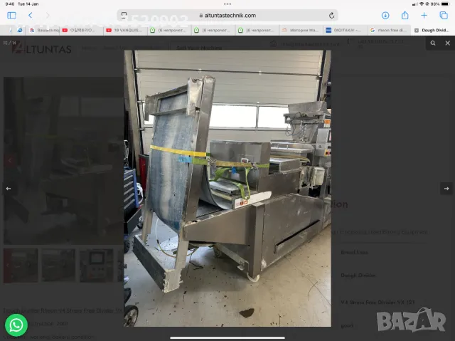Show the previous gallery image
The height and width of the screenshot is (341, 455).
pos(9,189)
